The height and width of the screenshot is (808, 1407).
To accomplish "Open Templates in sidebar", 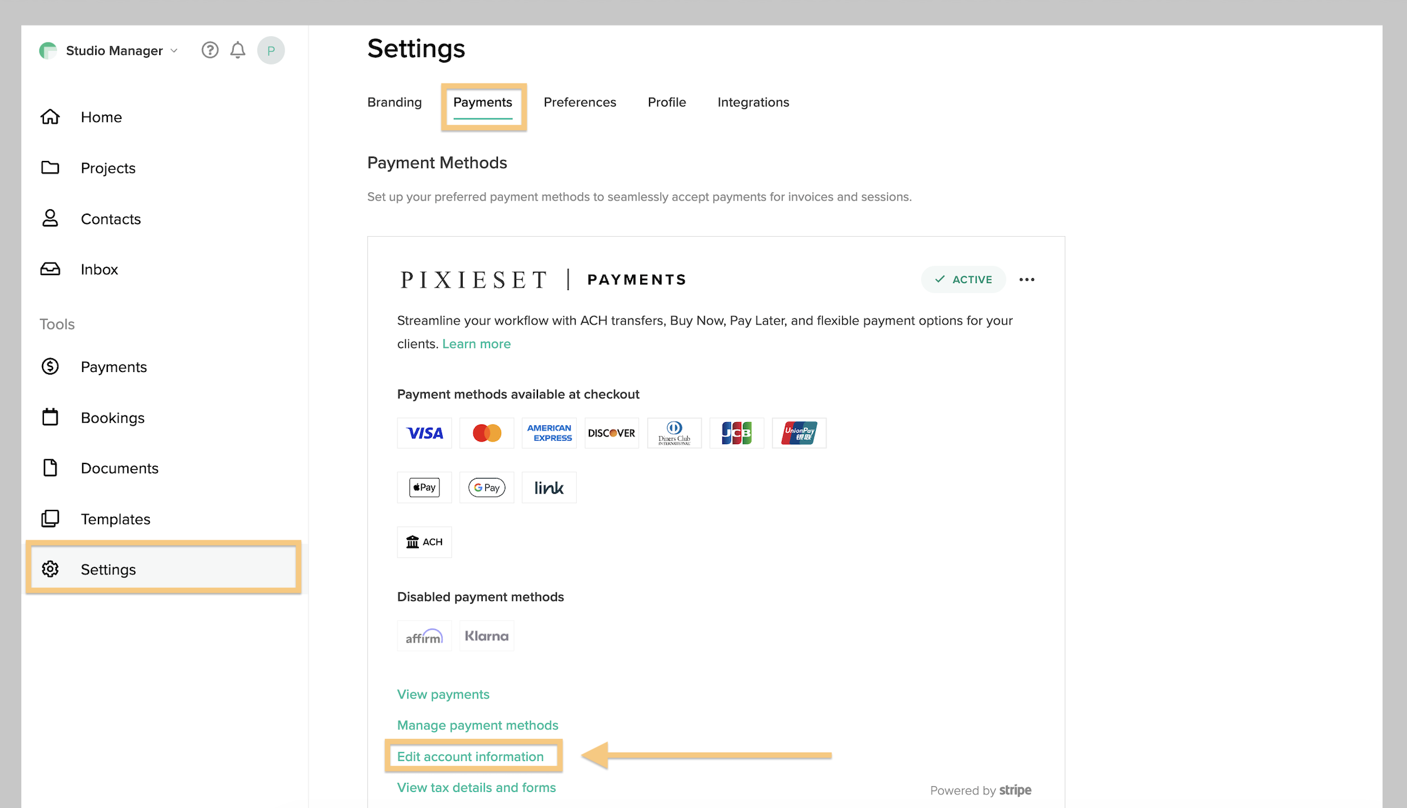I will [115, 519].
